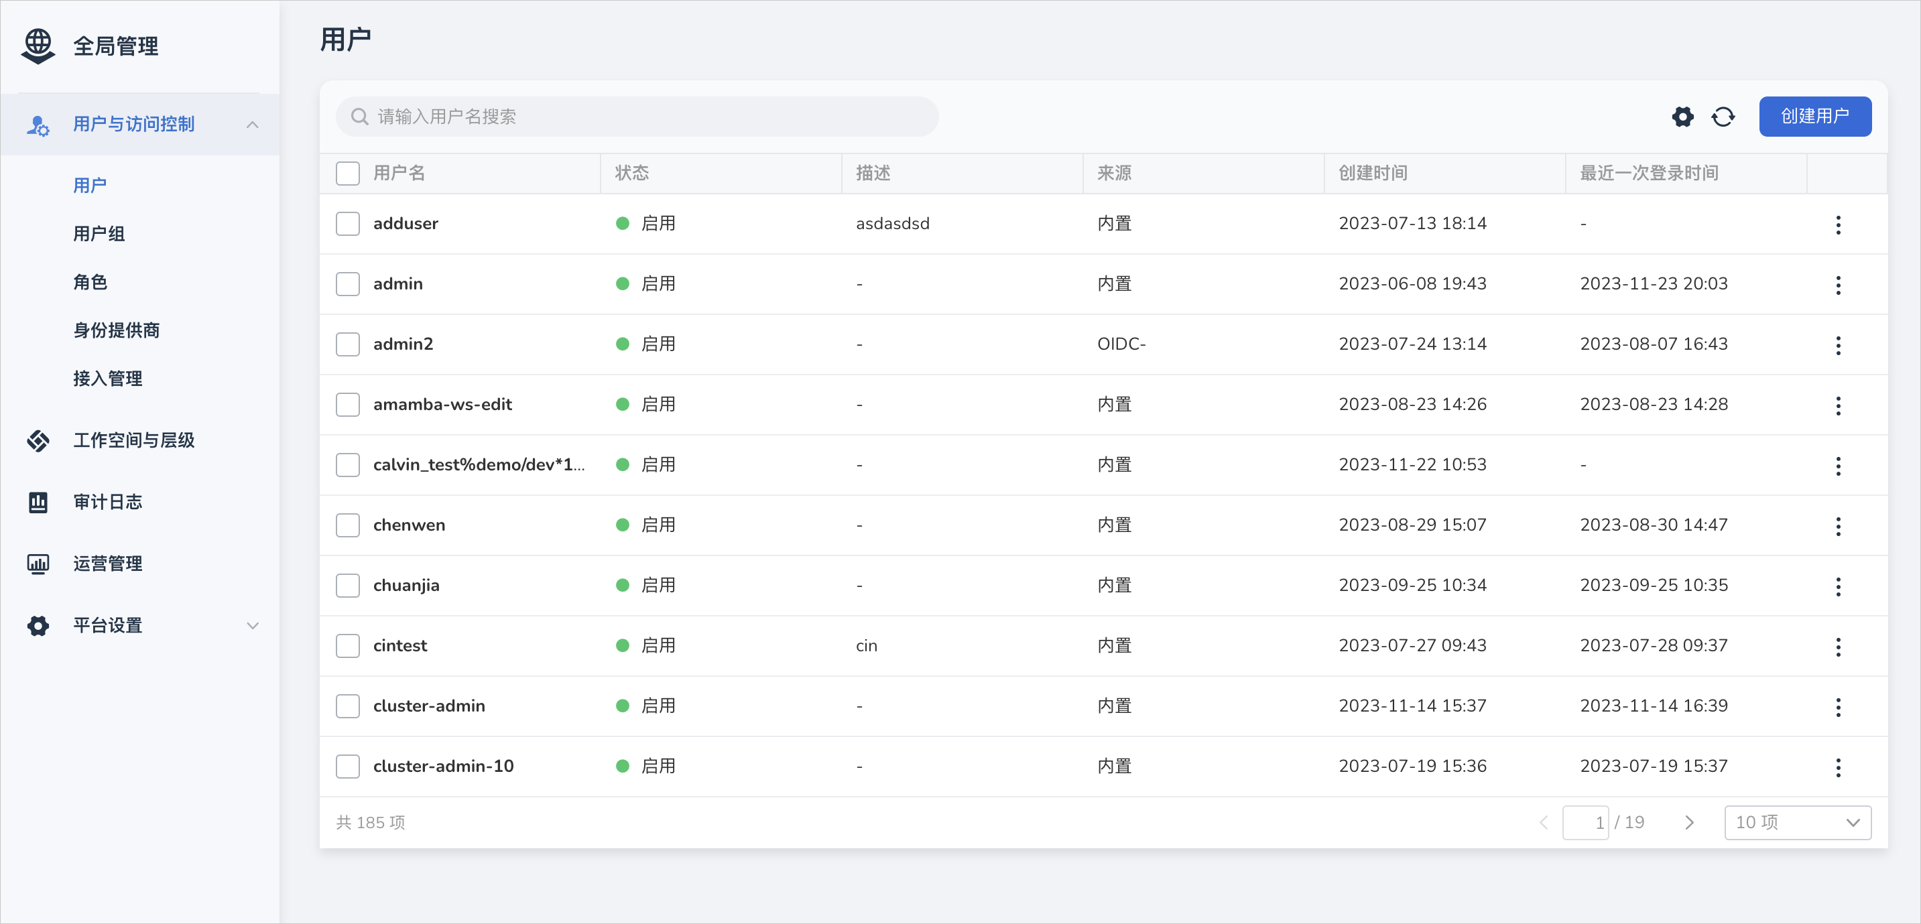
Task: Open the 10 项 page size dropdown
Action: coord(1797,823)
